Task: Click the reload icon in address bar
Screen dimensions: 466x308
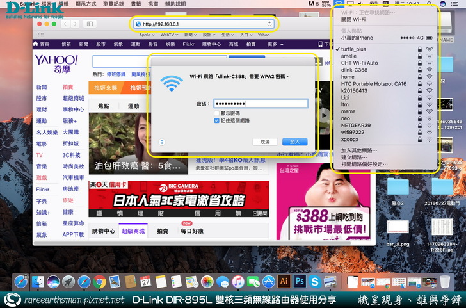Action: [x=269, y=24]
